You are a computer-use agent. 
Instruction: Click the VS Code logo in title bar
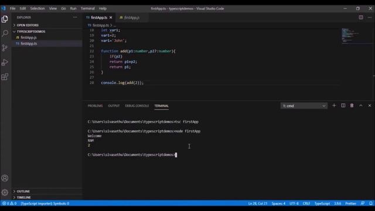pos(4,8)
